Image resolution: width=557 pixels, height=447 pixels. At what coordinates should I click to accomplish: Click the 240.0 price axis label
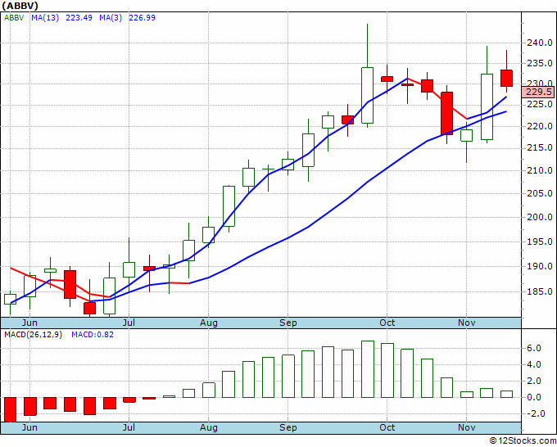539,43
